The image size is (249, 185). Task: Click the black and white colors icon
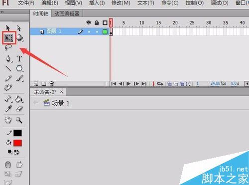tap(10, 152)
